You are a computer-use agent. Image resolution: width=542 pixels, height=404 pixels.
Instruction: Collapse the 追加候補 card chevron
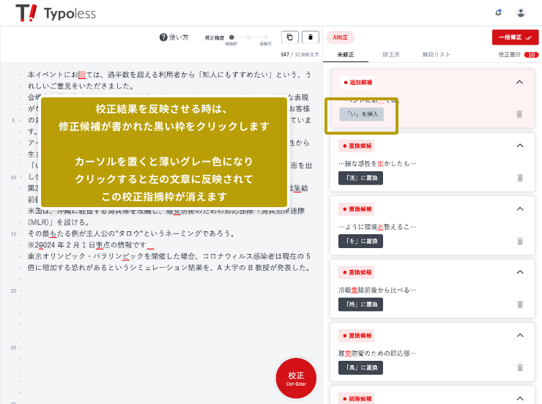[x=519, y=82]
